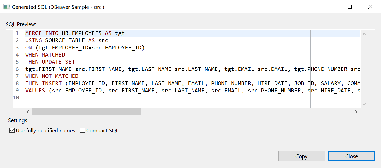The image size is (381, 168).
Task: Click the horizontal scrollbar thumb
Action: [87, 112]
